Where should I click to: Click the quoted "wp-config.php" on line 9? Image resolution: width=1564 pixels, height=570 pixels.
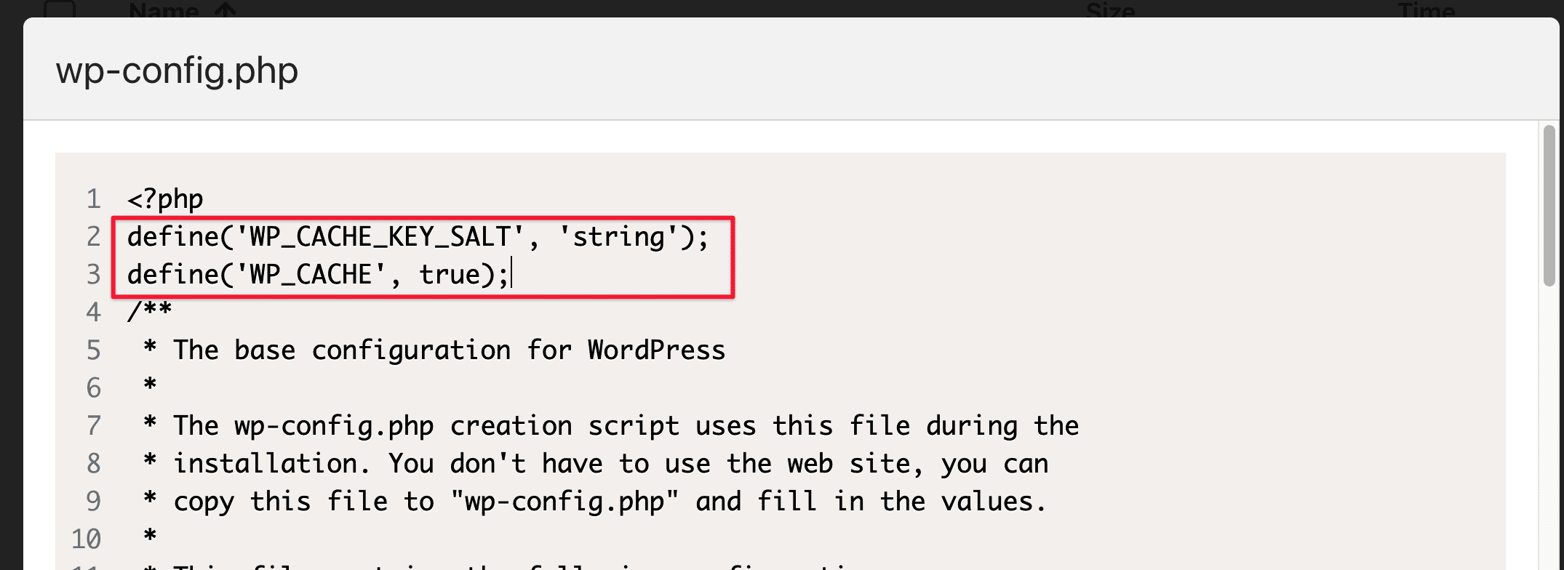(x=564, y=502)
